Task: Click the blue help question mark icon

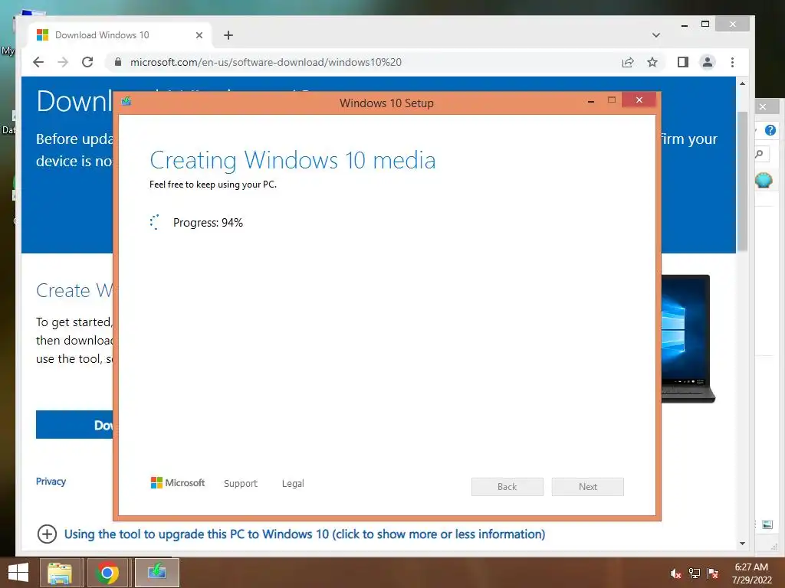Action: [x=770, y=130]
